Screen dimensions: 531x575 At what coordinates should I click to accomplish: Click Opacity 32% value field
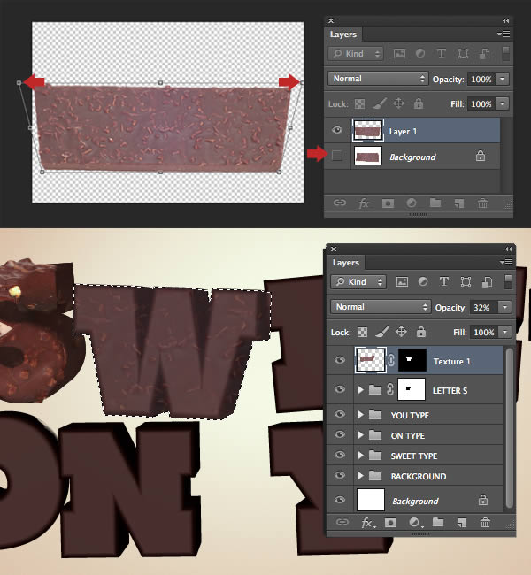[484, 307]
